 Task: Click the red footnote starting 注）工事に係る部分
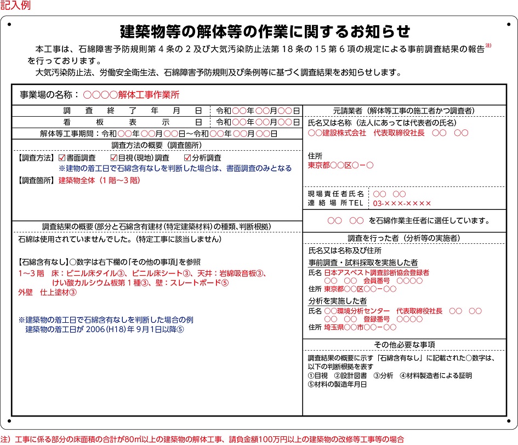pos(202,440)
